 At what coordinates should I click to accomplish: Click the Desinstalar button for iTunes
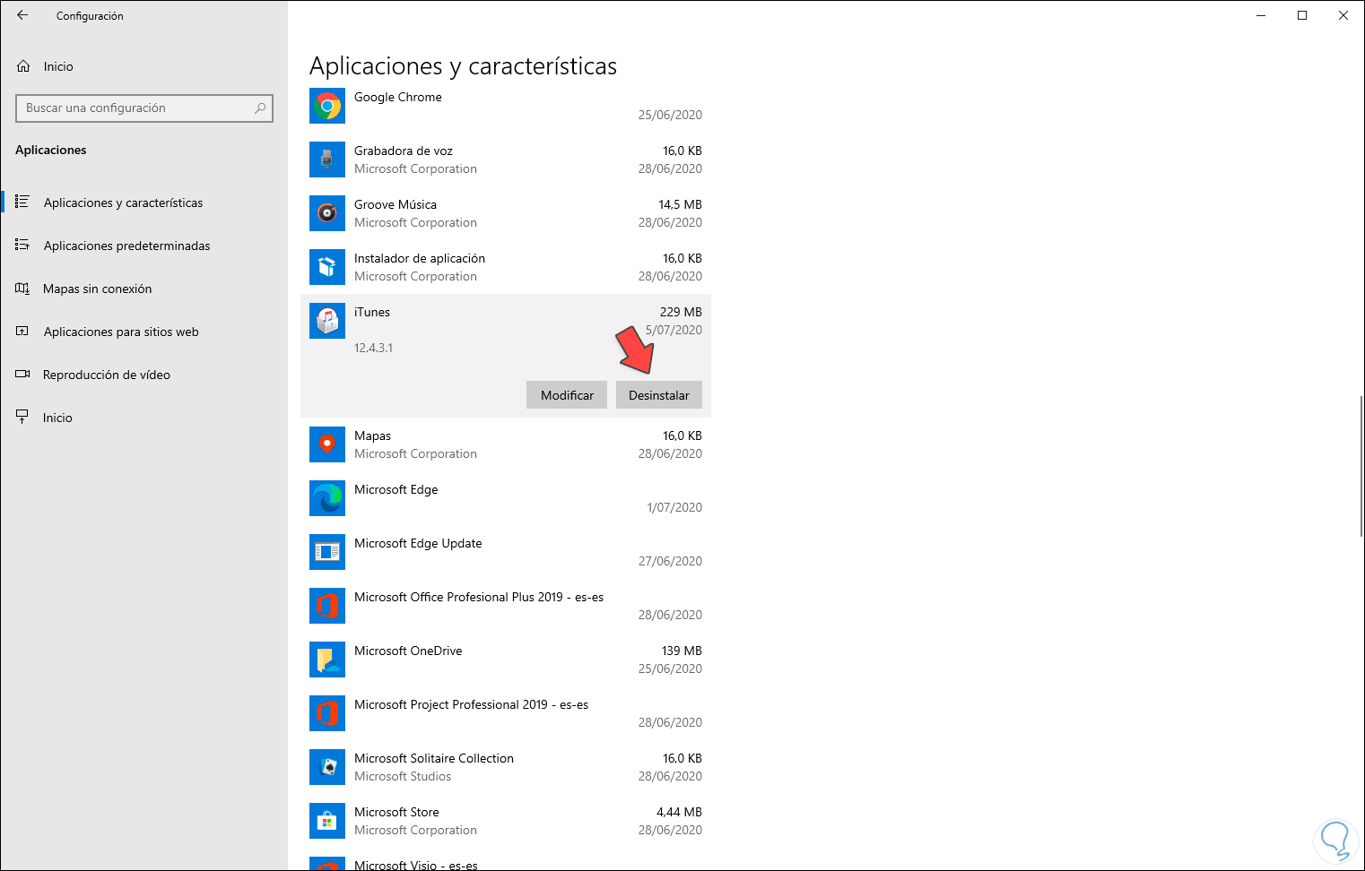click(x=659, y=395)
